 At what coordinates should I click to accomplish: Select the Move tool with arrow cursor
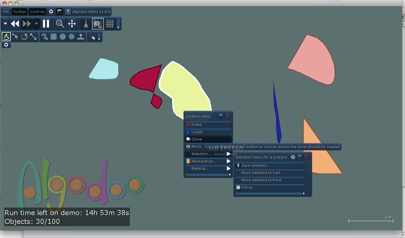click(x=15, y=37)
